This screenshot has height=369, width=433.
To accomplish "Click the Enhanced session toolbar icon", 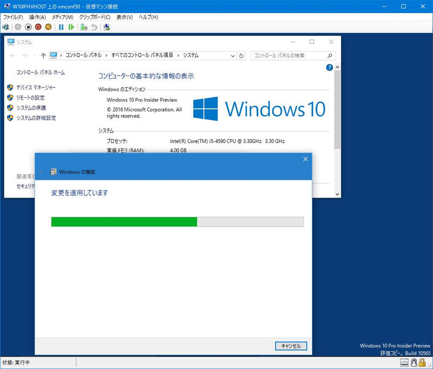I will tap(107, 27).
